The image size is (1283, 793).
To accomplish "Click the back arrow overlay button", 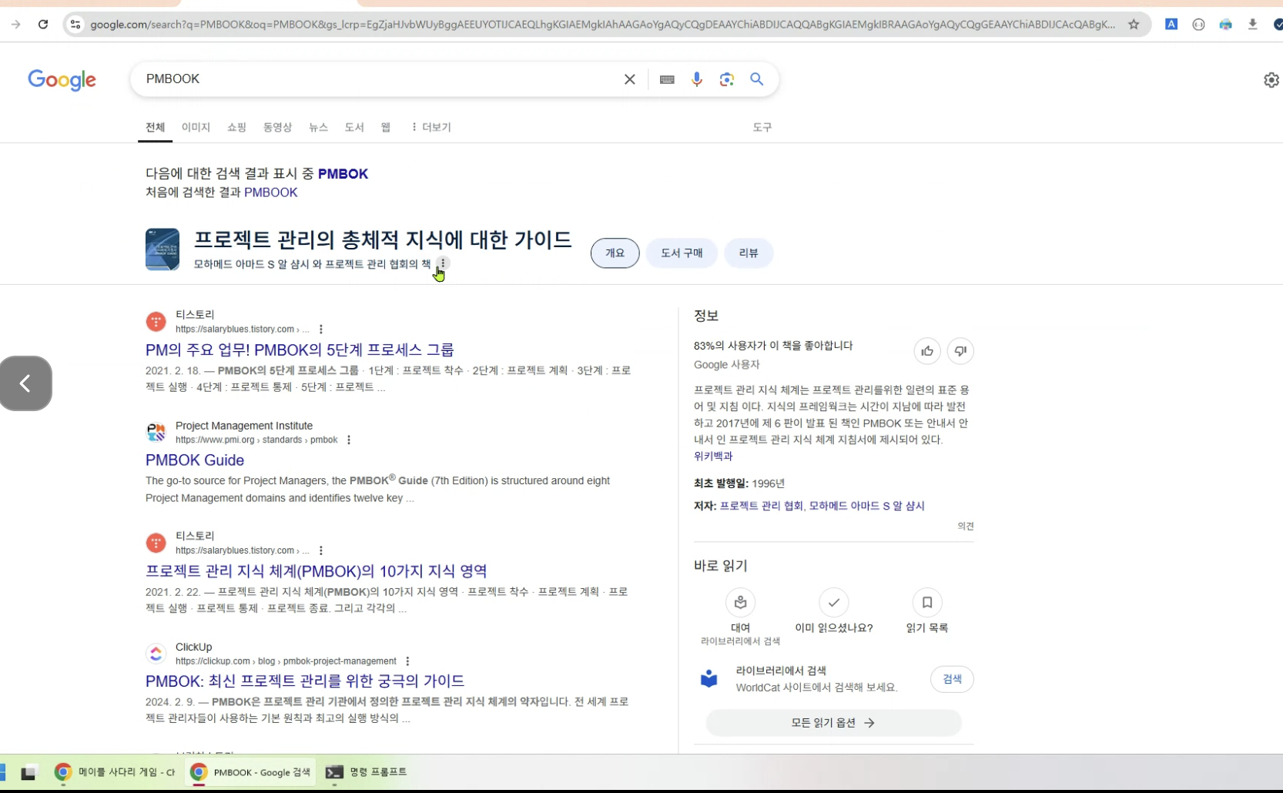I will (25, 383).
